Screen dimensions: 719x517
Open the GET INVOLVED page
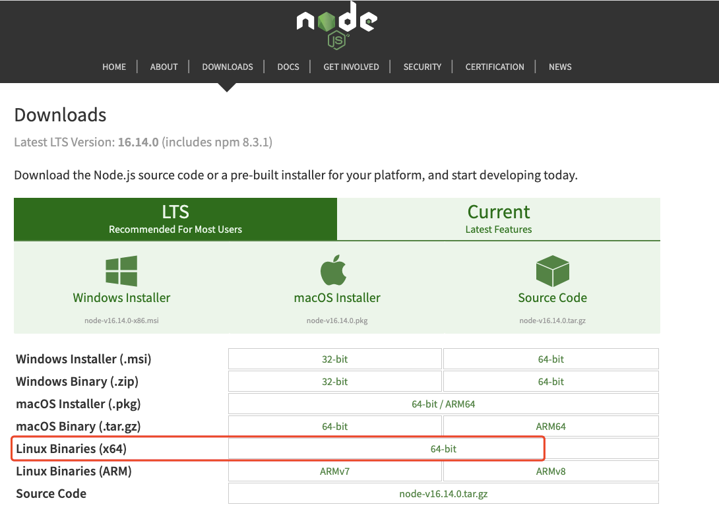pyautogui.click(x=351, y=67)
